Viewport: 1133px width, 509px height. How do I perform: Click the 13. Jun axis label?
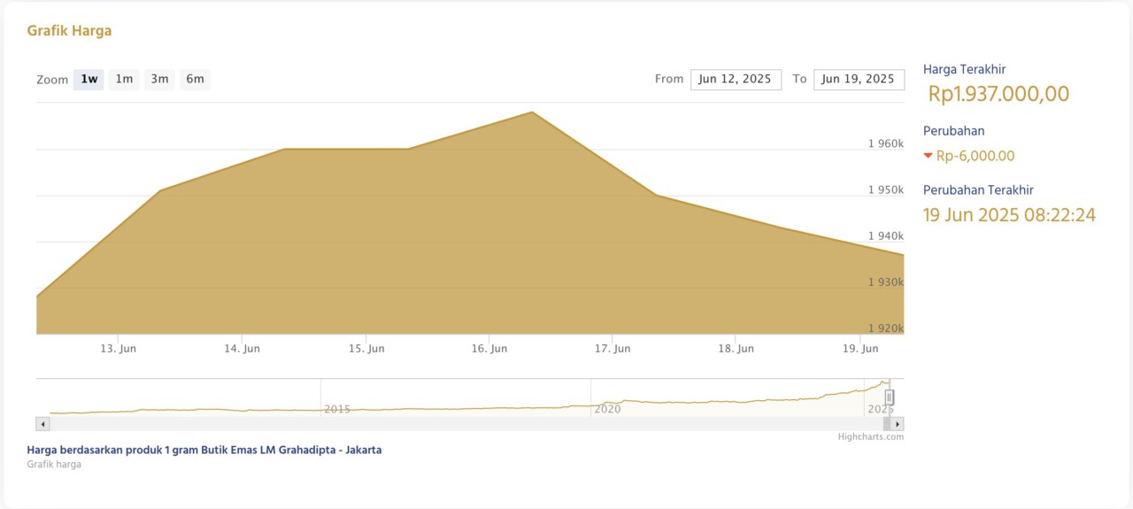(118, 349)
